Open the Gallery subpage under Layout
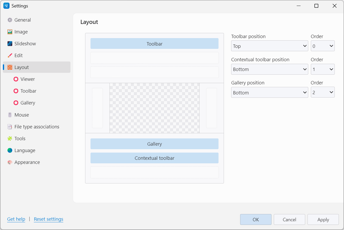Image resolution: width=344 pixels, height=230 pixels. tap(28, 103)
